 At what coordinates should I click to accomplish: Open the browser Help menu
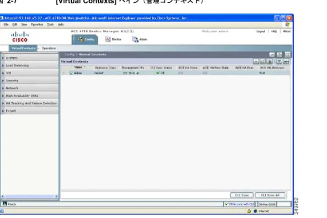[x=61, y=25]
